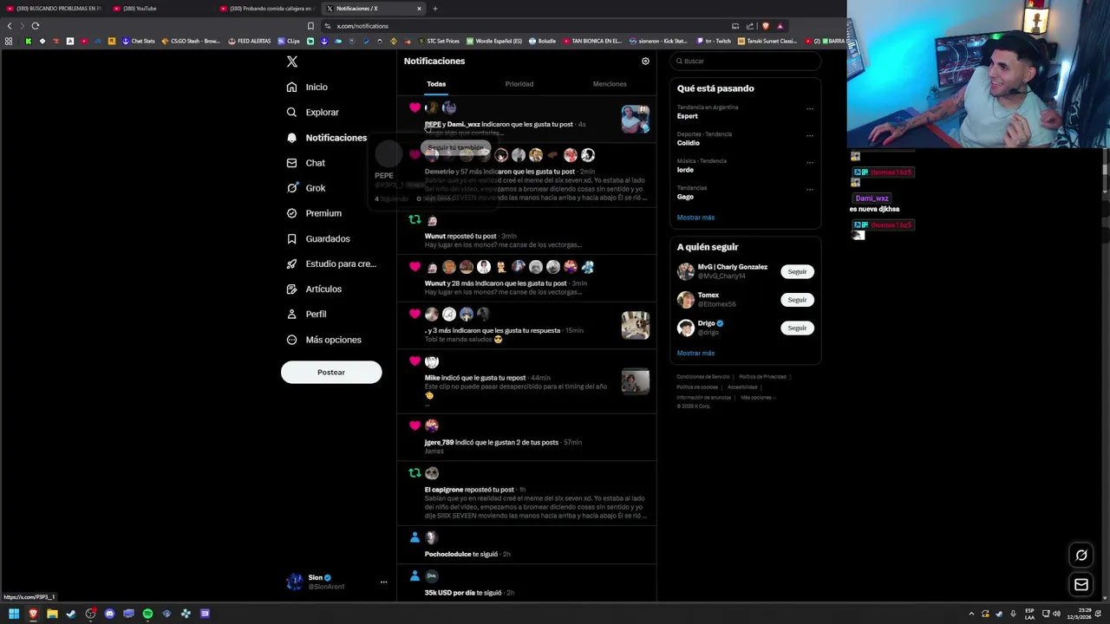Screen dimensions: 1110x624
Task: Reload the browser page
Action: pyautogui.click(x=35, y=26)
